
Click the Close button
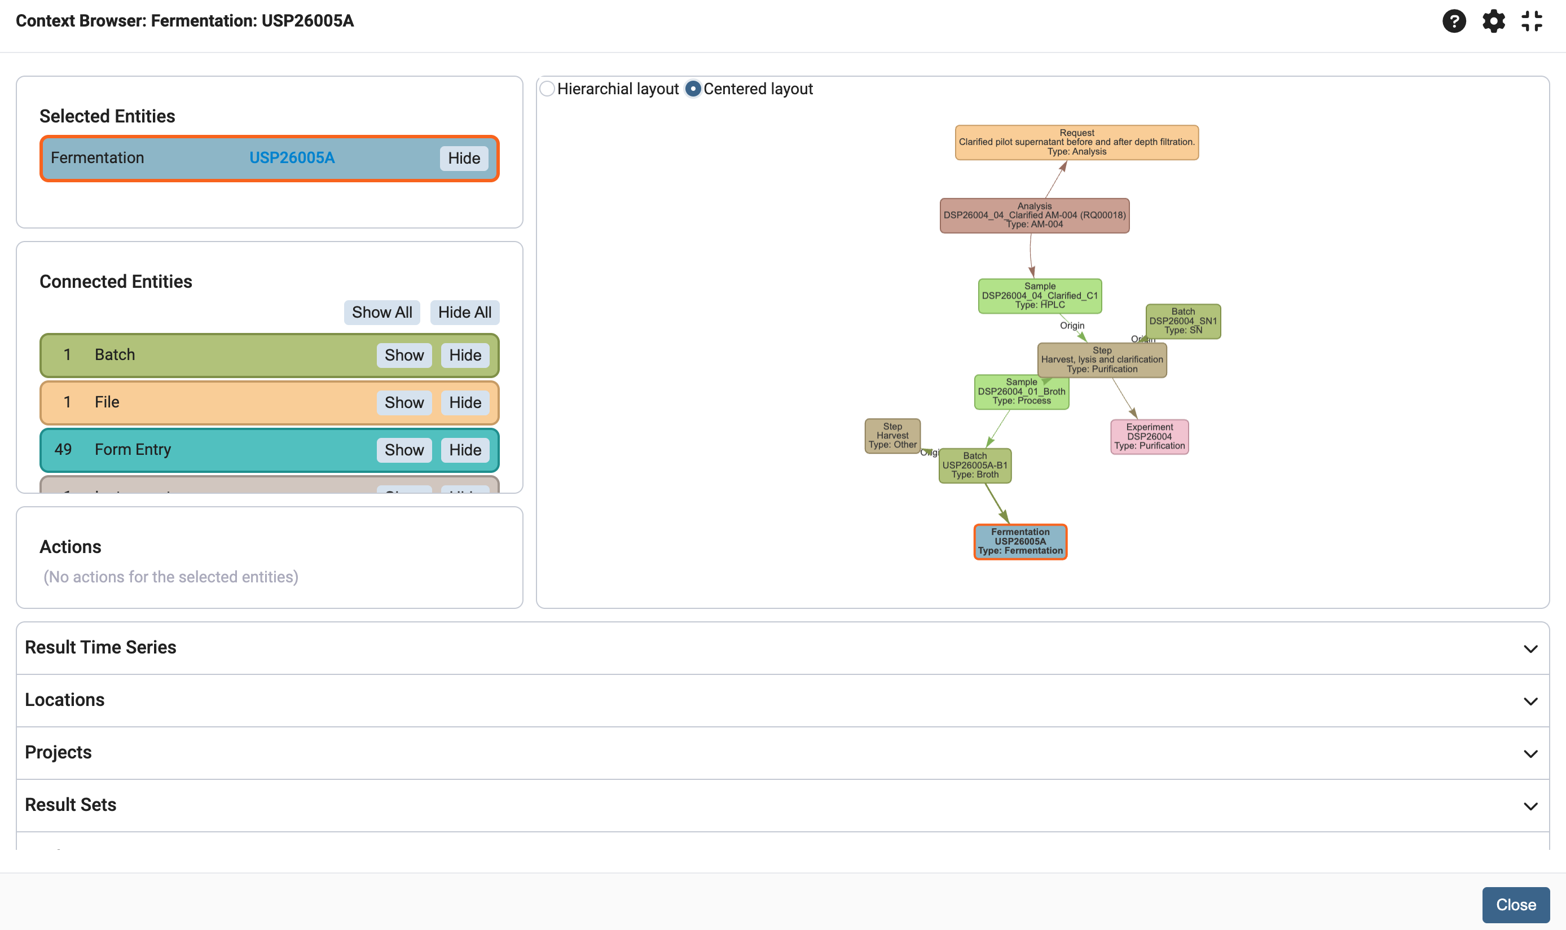coord(1516,905)
